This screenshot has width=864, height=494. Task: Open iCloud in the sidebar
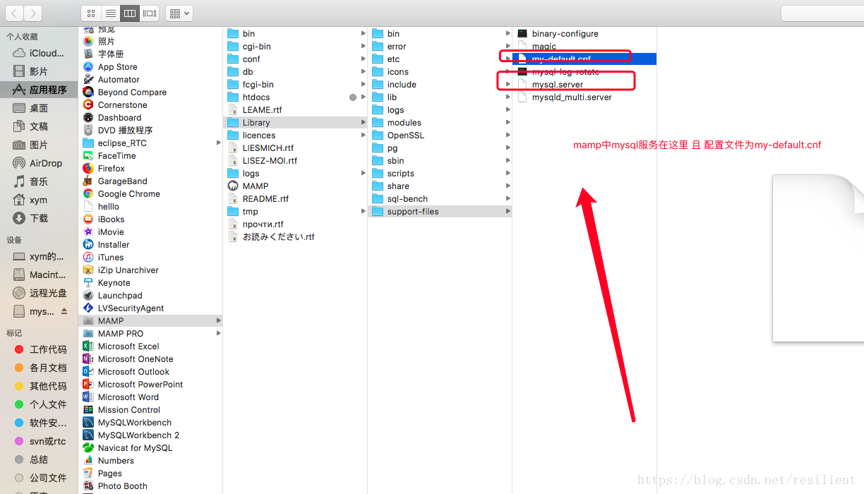coord(39,53)
